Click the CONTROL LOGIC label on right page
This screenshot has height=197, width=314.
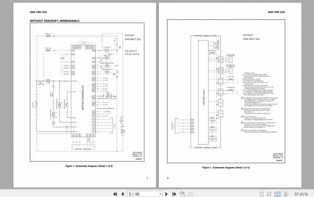coord(204,97)
